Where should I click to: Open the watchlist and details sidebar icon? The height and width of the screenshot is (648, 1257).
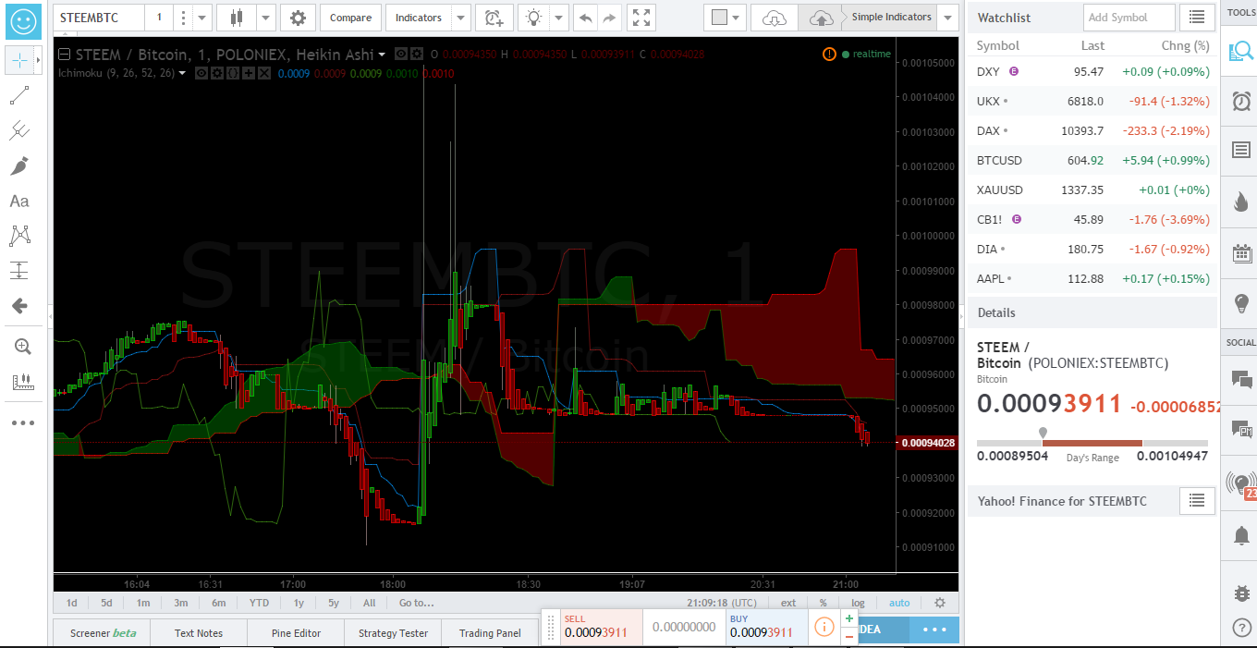coord(1241,51)
